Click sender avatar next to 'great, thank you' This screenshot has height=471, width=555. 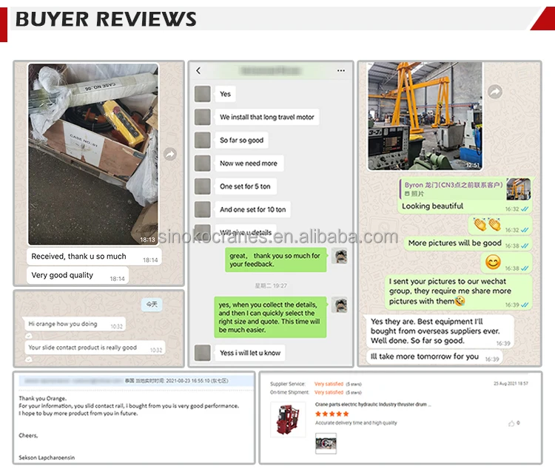point(339,257)
